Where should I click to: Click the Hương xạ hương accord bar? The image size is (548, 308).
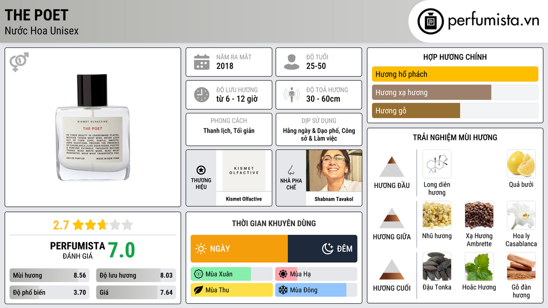point(455,93)
